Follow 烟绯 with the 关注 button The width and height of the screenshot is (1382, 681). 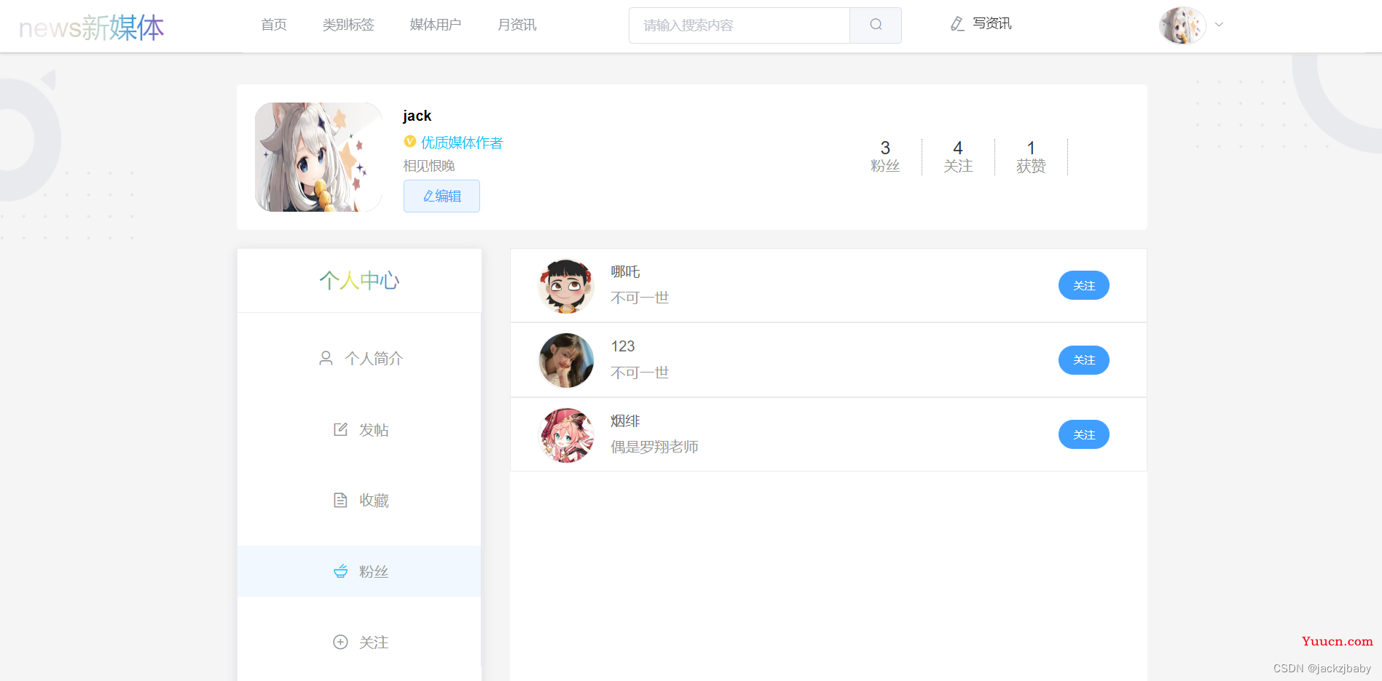coord(1083,434)
